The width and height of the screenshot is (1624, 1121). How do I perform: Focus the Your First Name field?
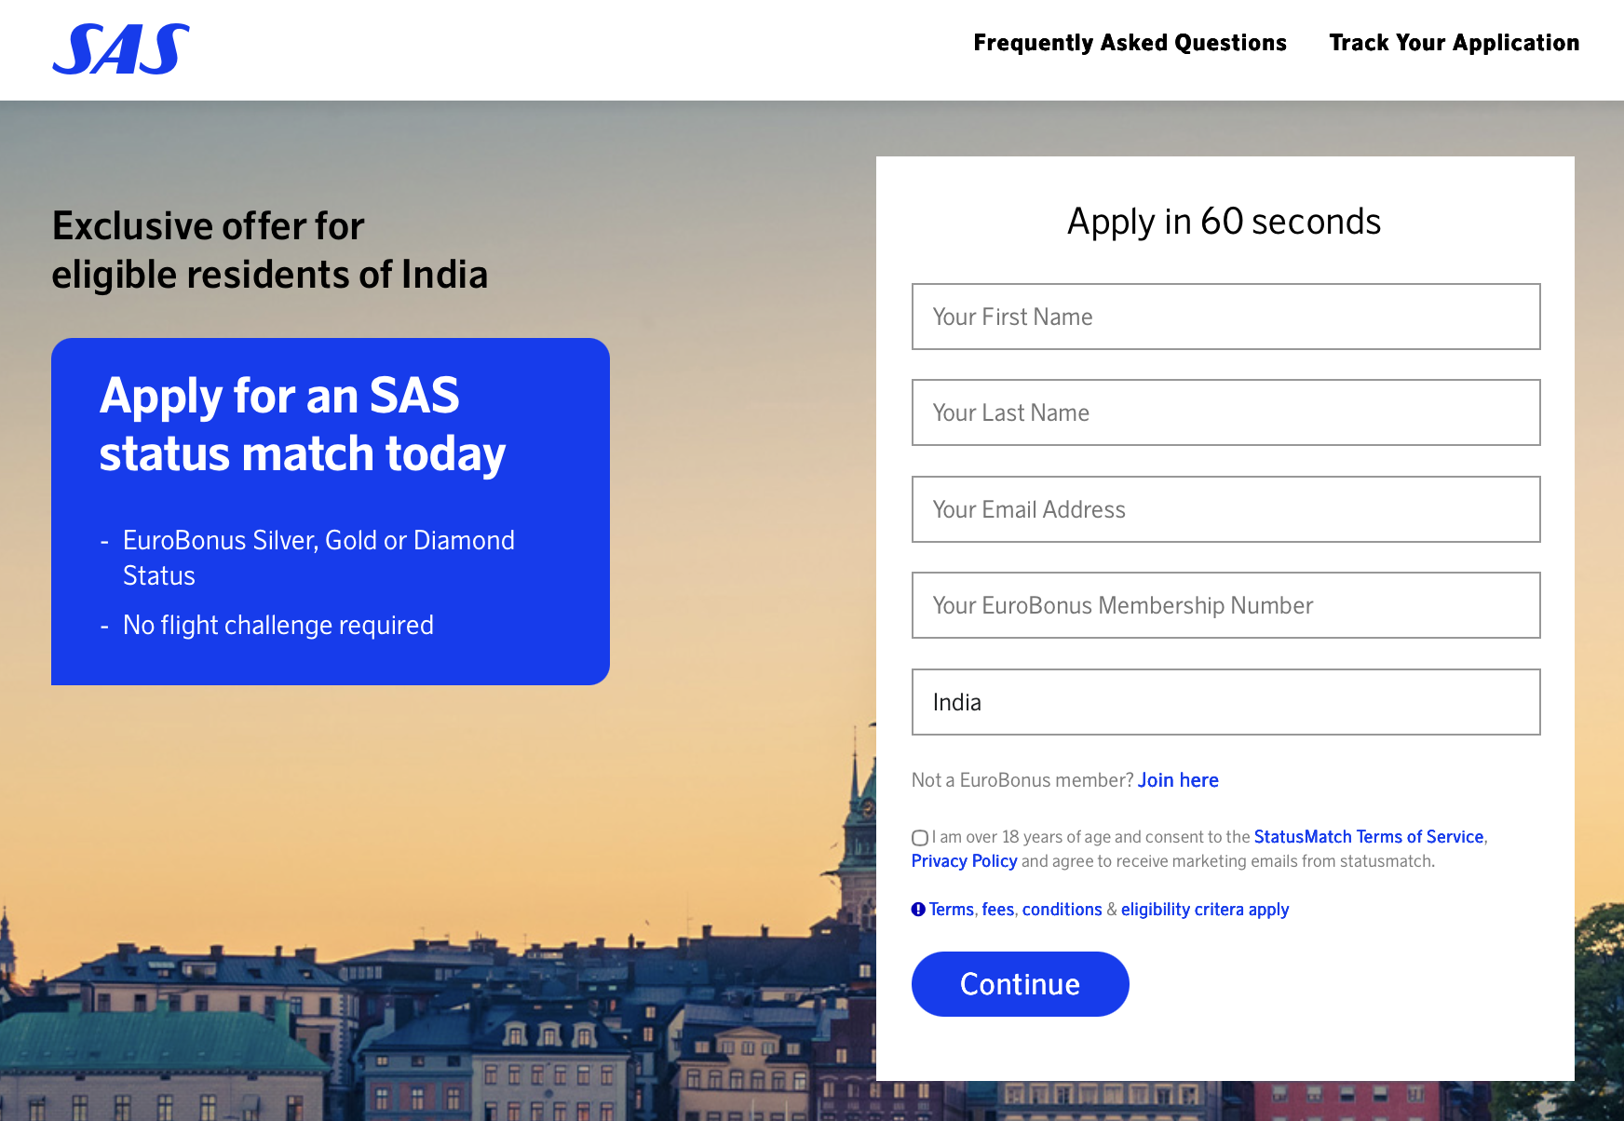(x=1225, y=317)
